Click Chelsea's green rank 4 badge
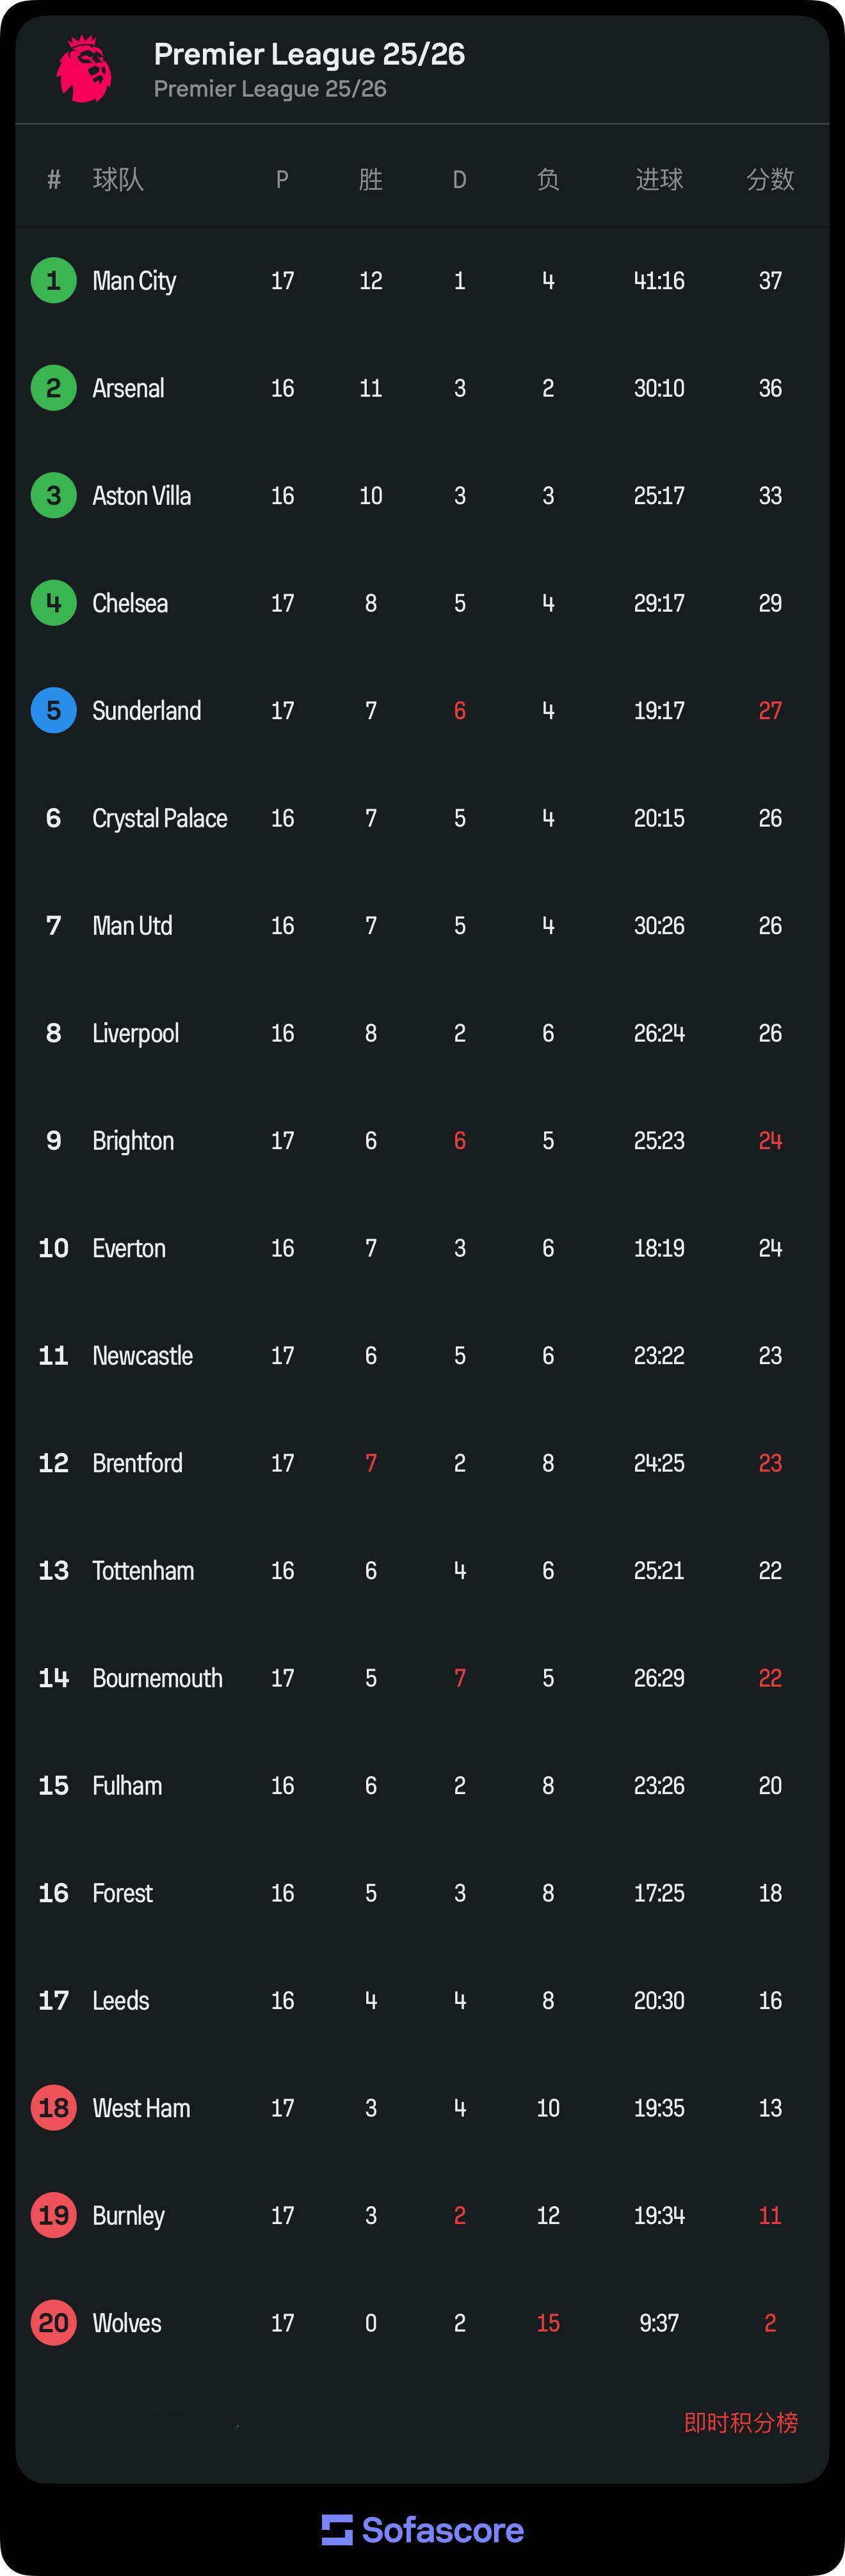The height and width of the screenshot is (2576, 845). tap(54, 603)
